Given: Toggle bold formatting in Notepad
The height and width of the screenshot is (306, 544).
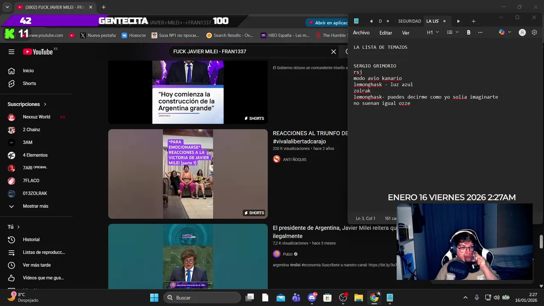Looking at the screenshot, I should pos(469,32).
